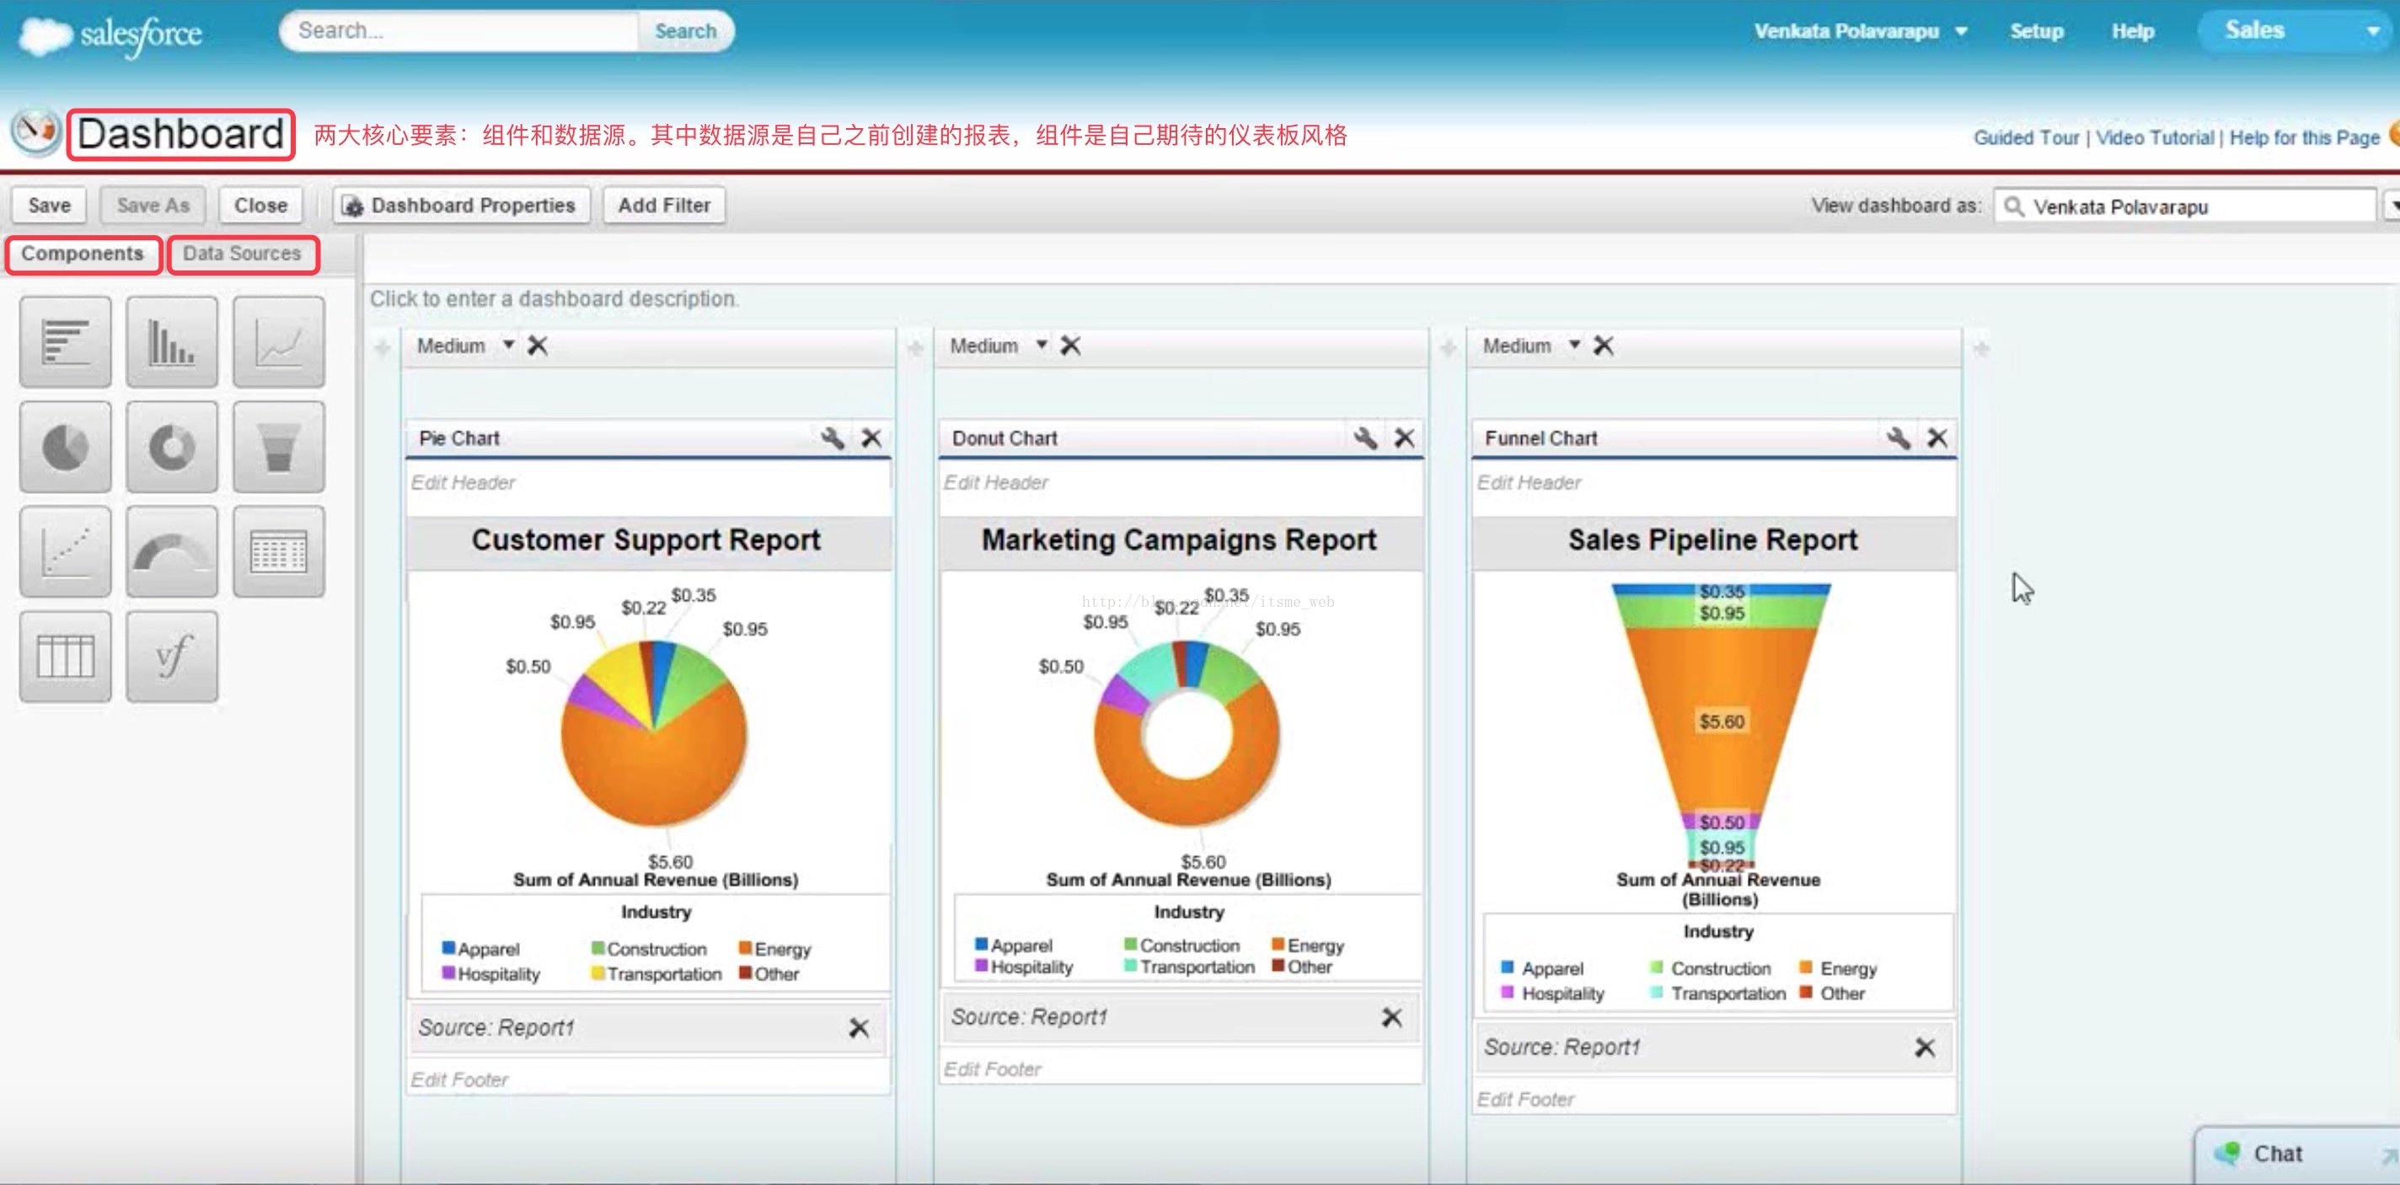Click the blue Apparel legend swatch in Pie Chart
Screen dimensions: 2400x1185
point(448,947)
